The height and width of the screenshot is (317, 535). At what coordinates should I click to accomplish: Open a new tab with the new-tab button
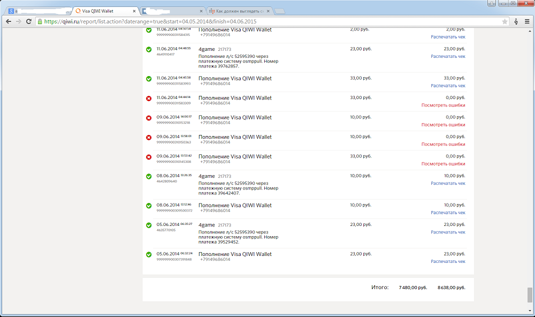pyautogui.click(x=280, y=11)
